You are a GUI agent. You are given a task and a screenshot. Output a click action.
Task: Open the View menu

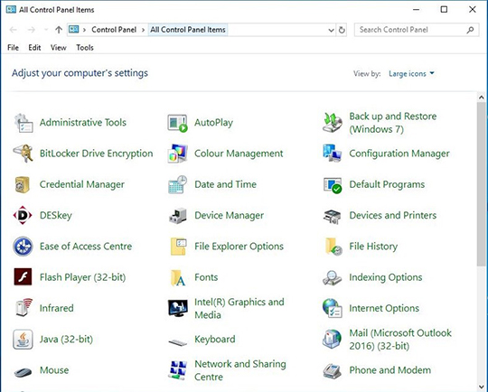click(x=59, y=48)
